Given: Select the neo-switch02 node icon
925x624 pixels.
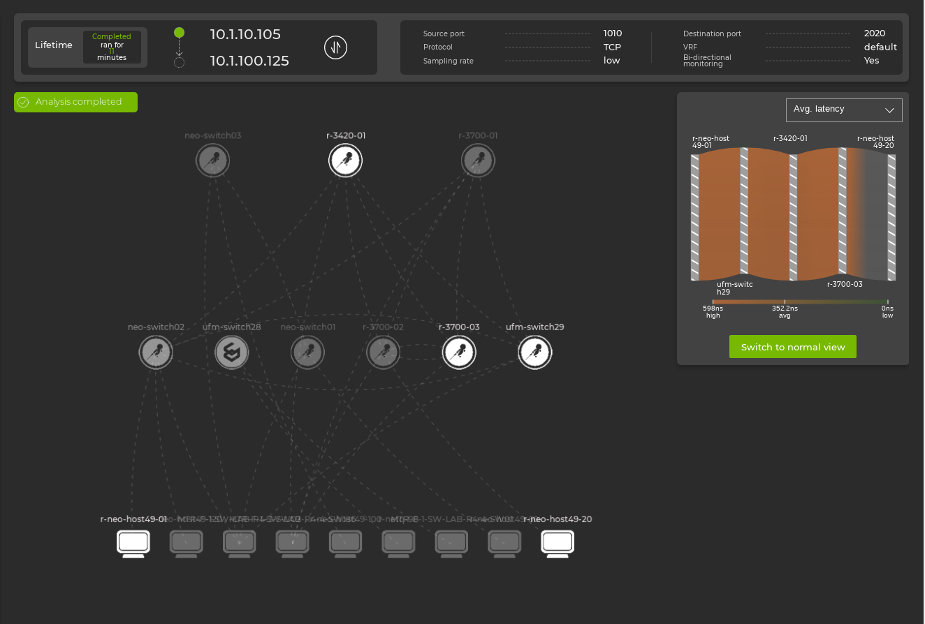Looking at the screenshot, I should coord(156,352).
